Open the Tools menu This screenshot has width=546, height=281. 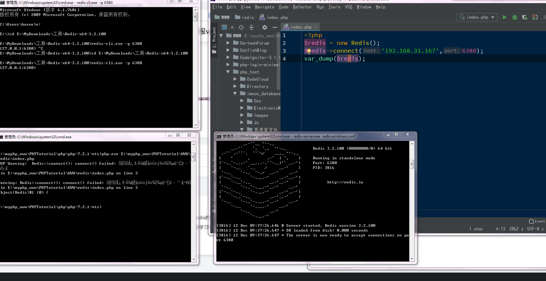(x=334, y=7)
